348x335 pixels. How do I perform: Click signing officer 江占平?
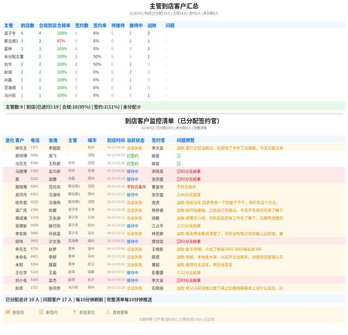157,226
